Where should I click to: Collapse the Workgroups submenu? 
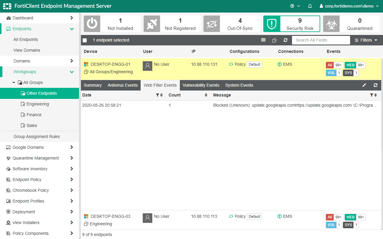[72, 72]
